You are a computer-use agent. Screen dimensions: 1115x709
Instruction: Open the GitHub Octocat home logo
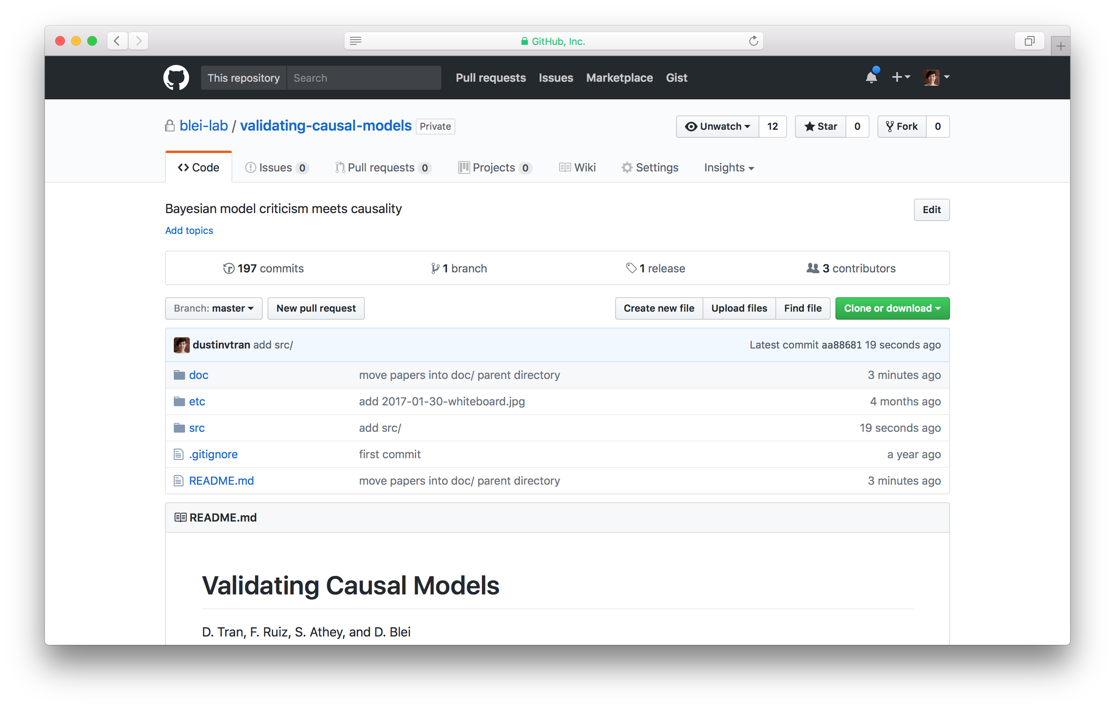(176, 77)
